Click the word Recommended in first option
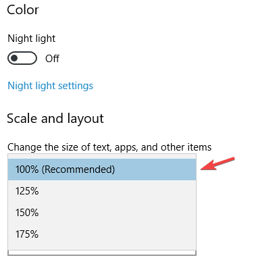The height and width of the screenshot is (262, 254). pyautogui.click(x=78, y=169)
